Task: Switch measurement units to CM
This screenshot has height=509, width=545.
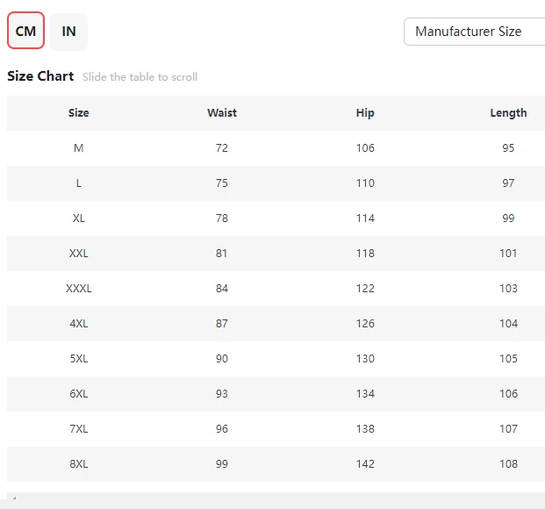Action: tap(25, 31)
